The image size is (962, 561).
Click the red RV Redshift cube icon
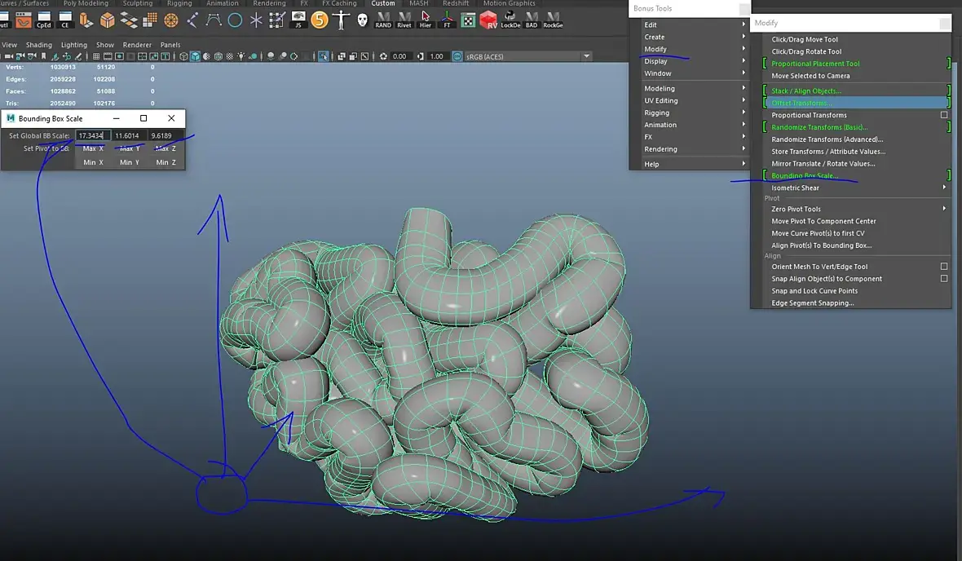coord(488,20)
